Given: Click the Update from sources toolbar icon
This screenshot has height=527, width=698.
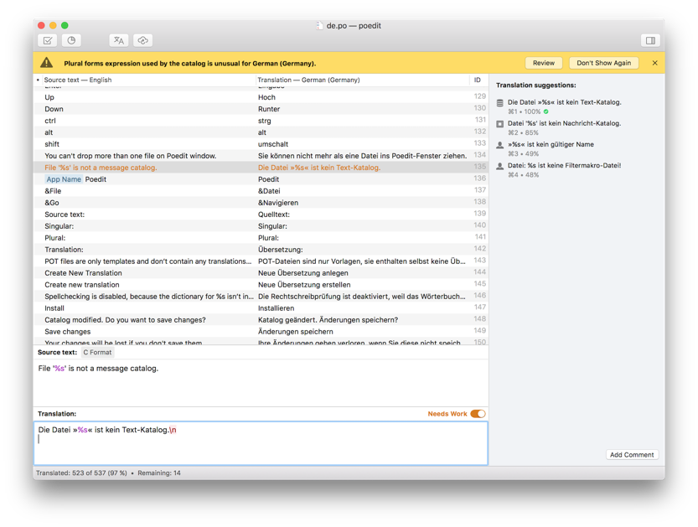Looking at the screenshot, I should pos(71,40).
